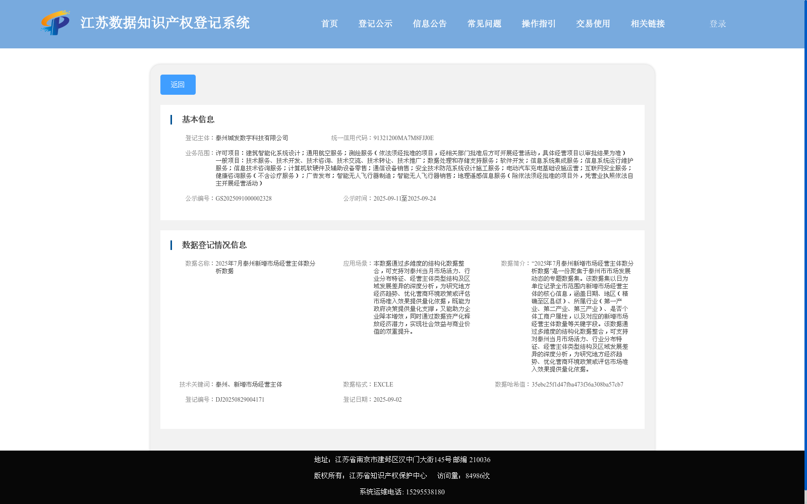Click the visit count 84986次
The width and height of the screenshot is (807, 504).
click(478, 476)
